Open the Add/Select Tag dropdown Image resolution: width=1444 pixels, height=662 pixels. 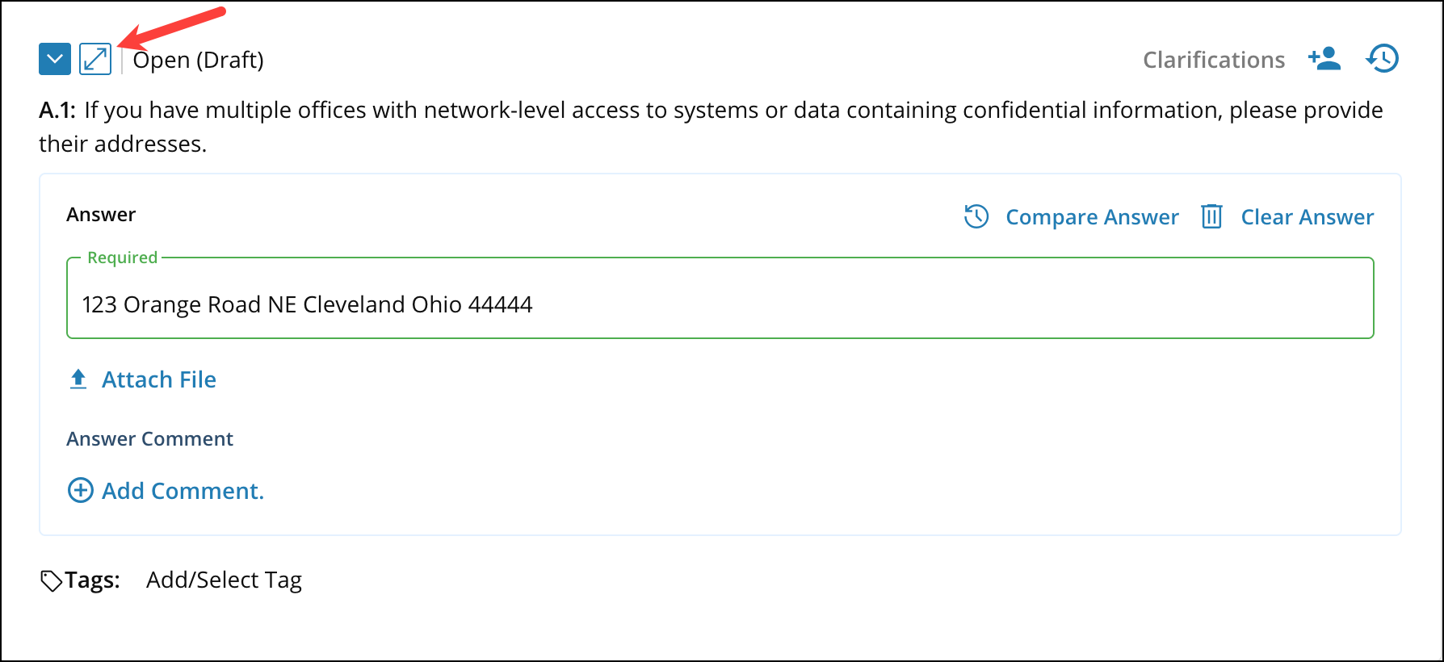coord(224,580)
